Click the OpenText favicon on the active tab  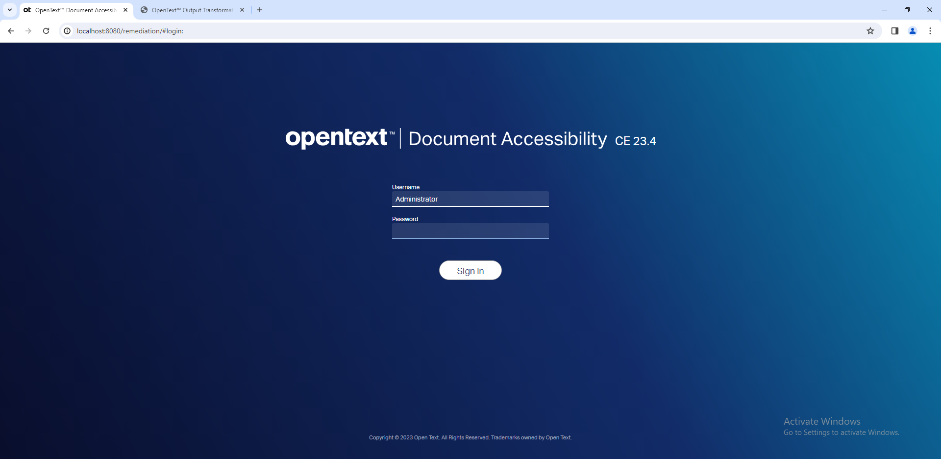coord(27,10)
